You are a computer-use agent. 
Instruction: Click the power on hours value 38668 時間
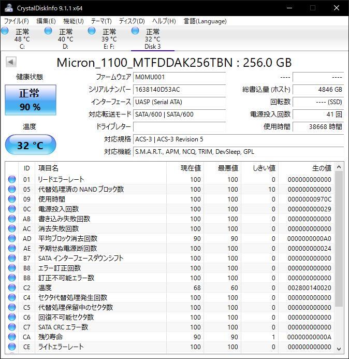[318, 126]
